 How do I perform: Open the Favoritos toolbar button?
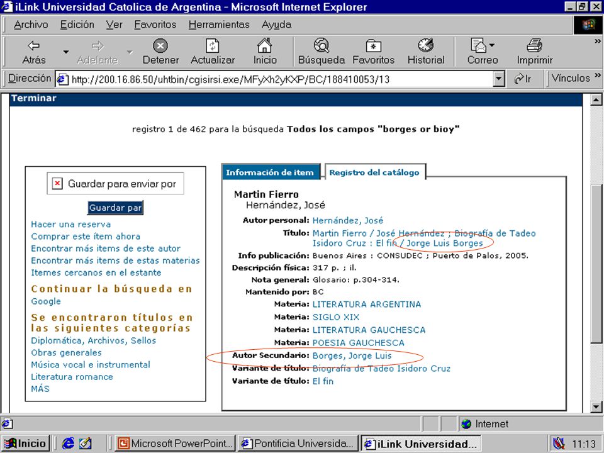click(373, 52)
